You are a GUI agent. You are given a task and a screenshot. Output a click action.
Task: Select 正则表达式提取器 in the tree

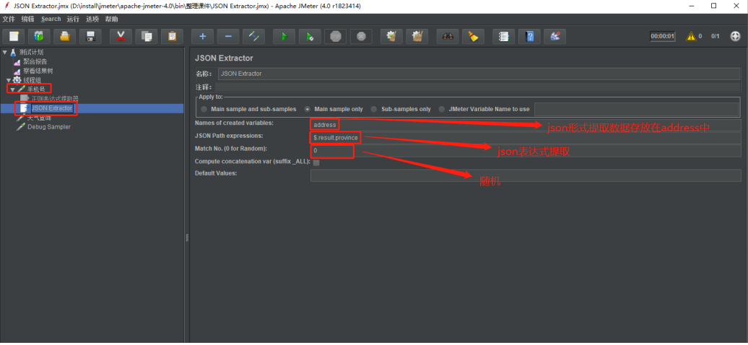(x=55, y=99)
